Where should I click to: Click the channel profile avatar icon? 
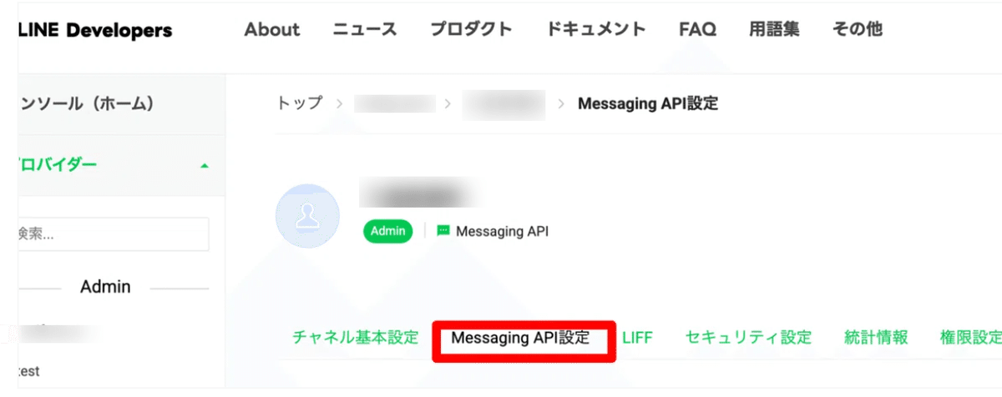coord(307,216)
